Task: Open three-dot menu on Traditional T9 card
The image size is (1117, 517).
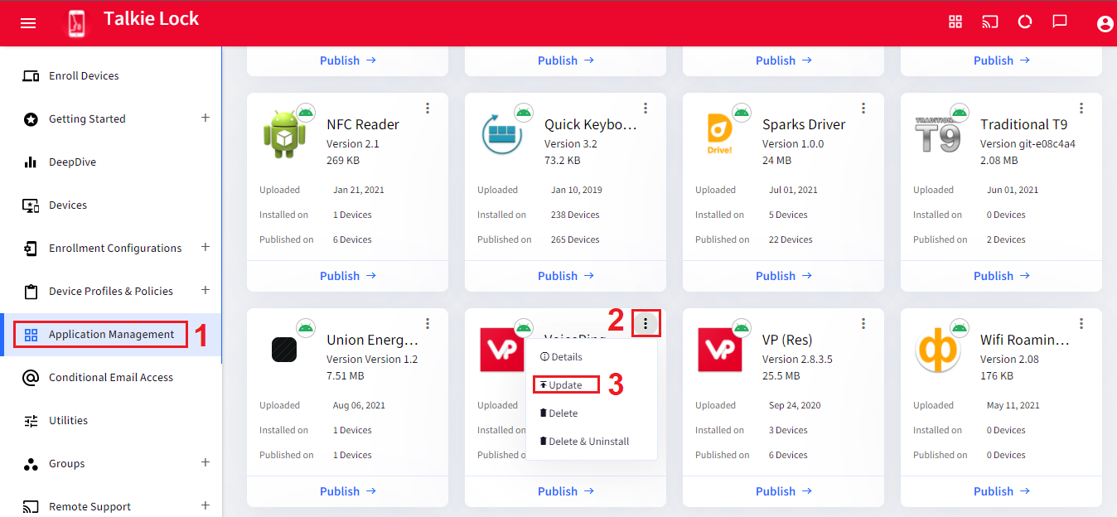Action: click(x=1081, y=109)
